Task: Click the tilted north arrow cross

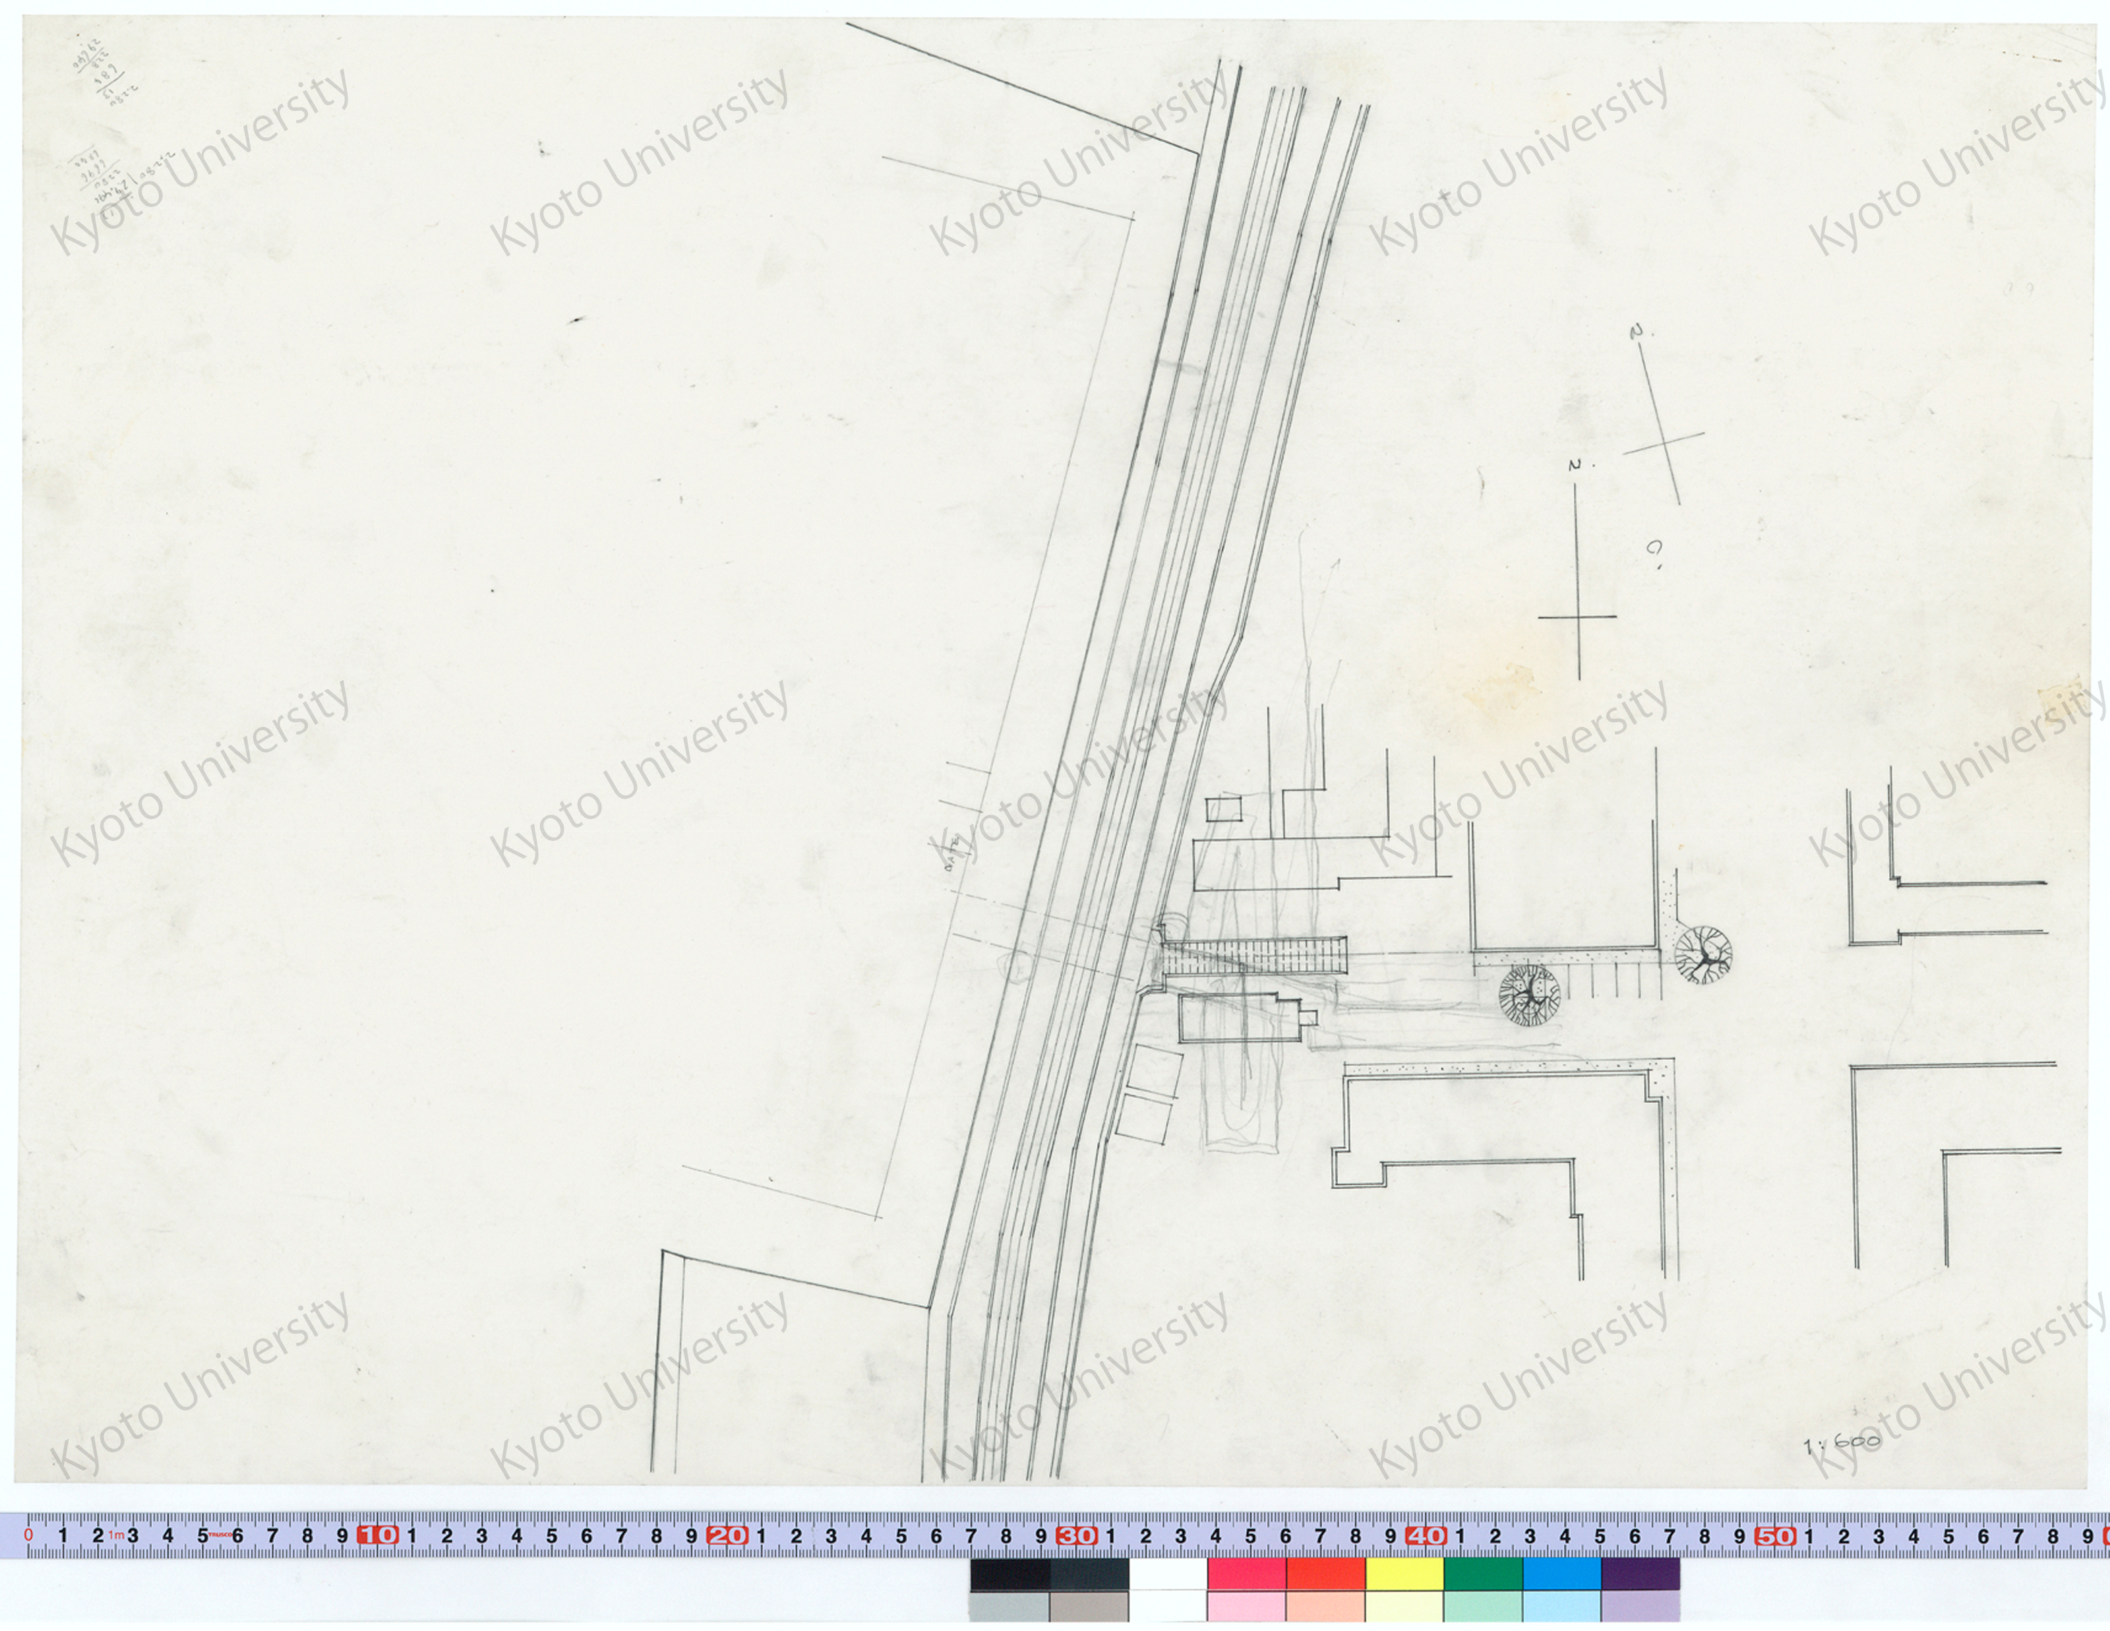Action: point(1664,443)
